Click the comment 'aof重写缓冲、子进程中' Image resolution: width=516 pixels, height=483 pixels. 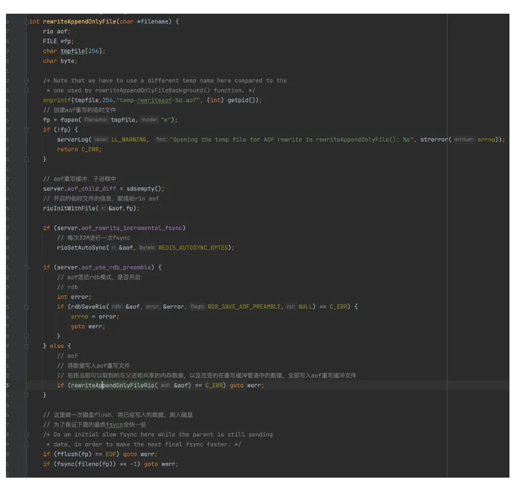79,179
